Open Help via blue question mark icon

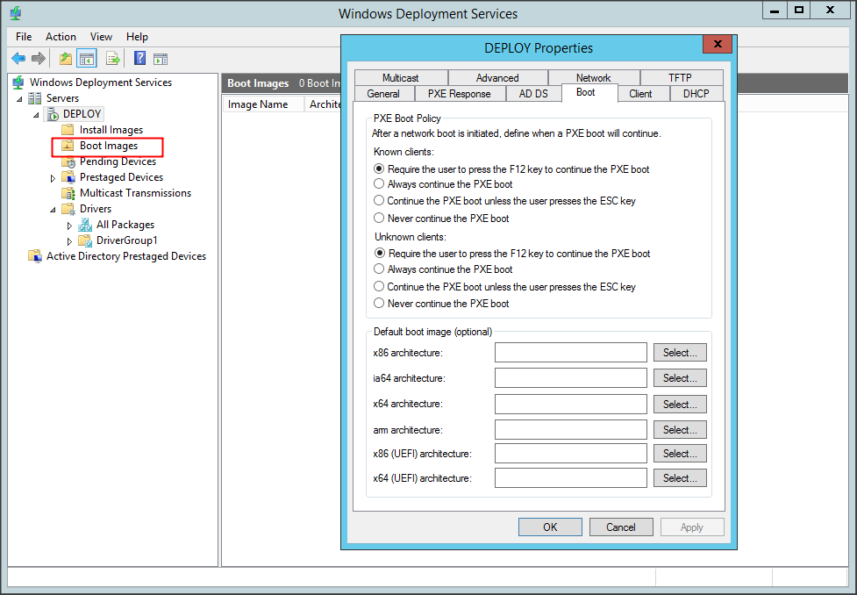point(139,59)
